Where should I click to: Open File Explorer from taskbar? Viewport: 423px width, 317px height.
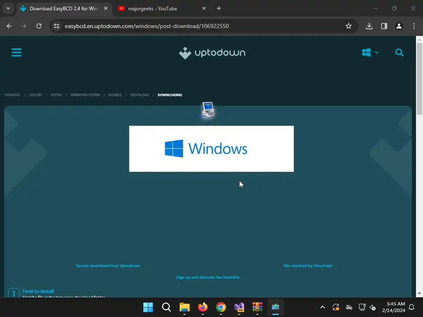185,307
